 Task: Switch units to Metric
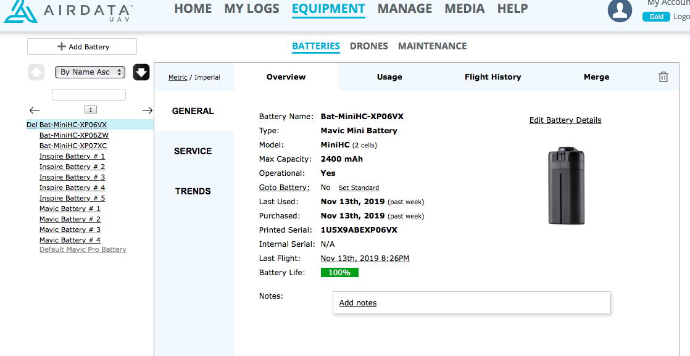178,77
